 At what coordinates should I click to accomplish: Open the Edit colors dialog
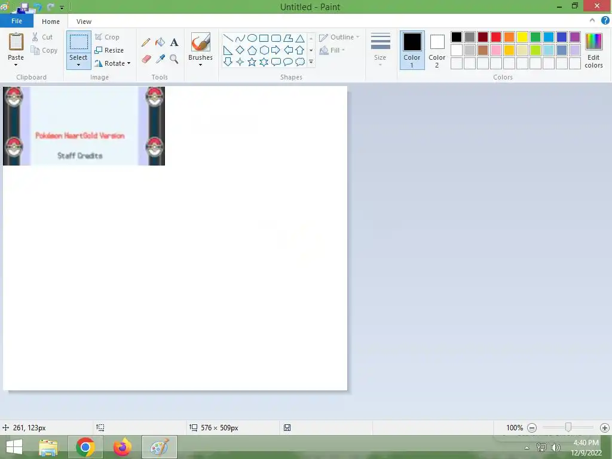[593, 50]
